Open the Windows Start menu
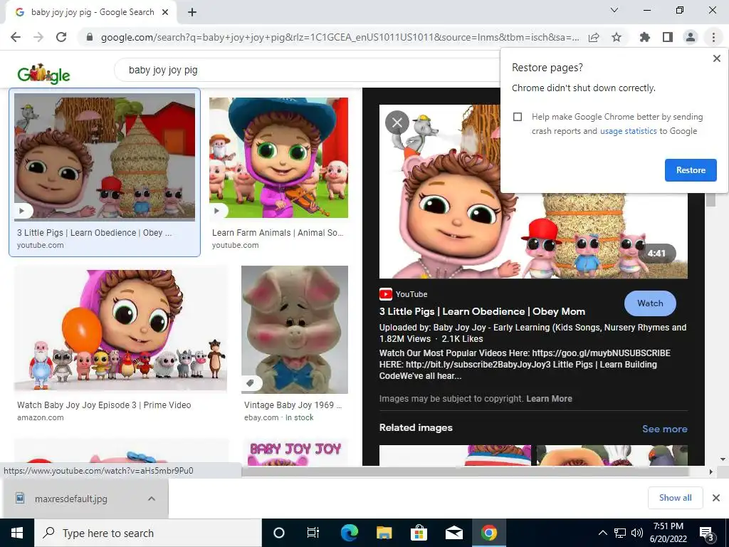The width and height of the screenshot is (729, 547). click(17, 533)
